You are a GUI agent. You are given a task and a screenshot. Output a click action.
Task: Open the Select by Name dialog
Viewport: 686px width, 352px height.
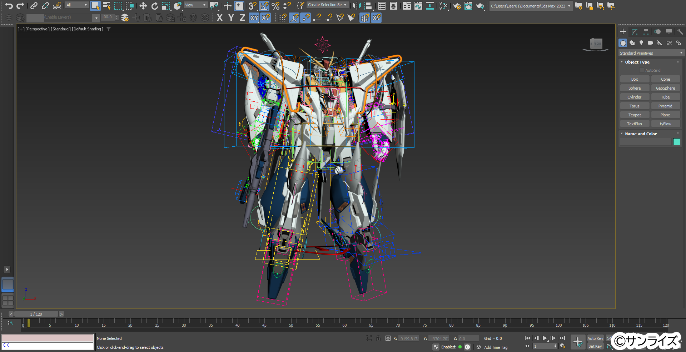[x=106, y=6]
